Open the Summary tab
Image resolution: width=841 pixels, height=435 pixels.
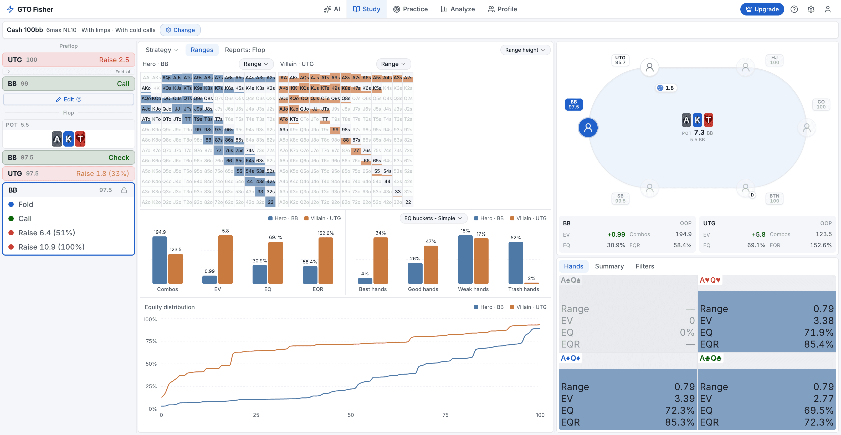609,266
